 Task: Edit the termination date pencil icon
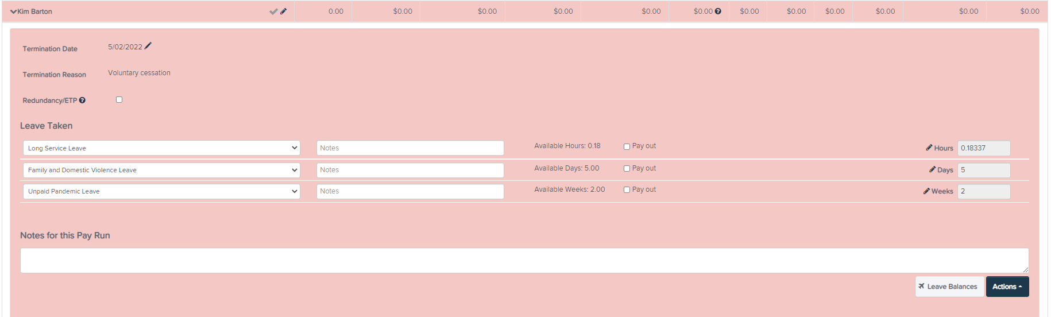tap(148, 46)
